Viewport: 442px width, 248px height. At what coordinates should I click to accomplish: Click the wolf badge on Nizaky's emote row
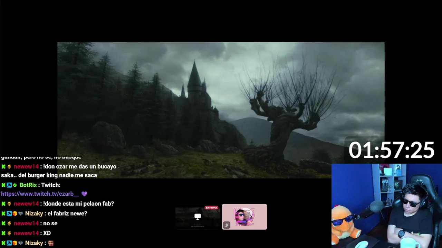point(20,243)
